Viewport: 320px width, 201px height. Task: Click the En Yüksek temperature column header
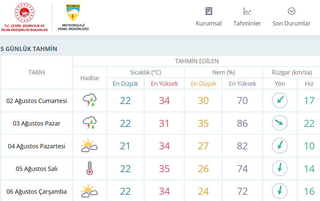[164, 84]
